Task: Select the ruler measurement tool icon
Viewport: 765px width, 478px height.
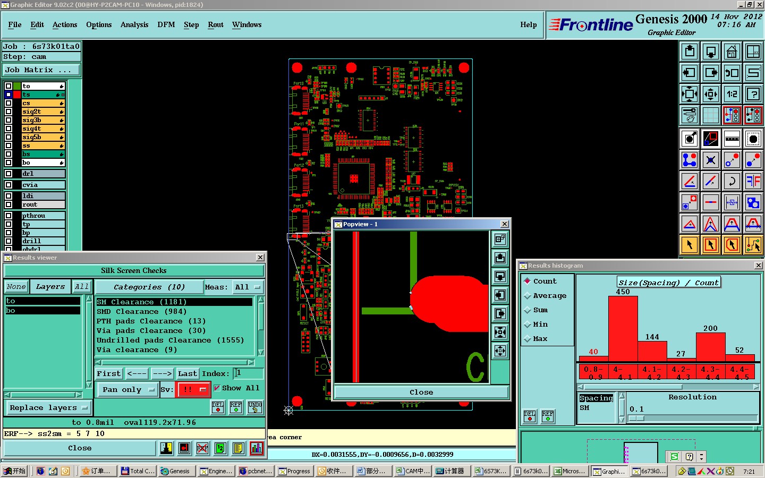Action: tap(732, 139)
